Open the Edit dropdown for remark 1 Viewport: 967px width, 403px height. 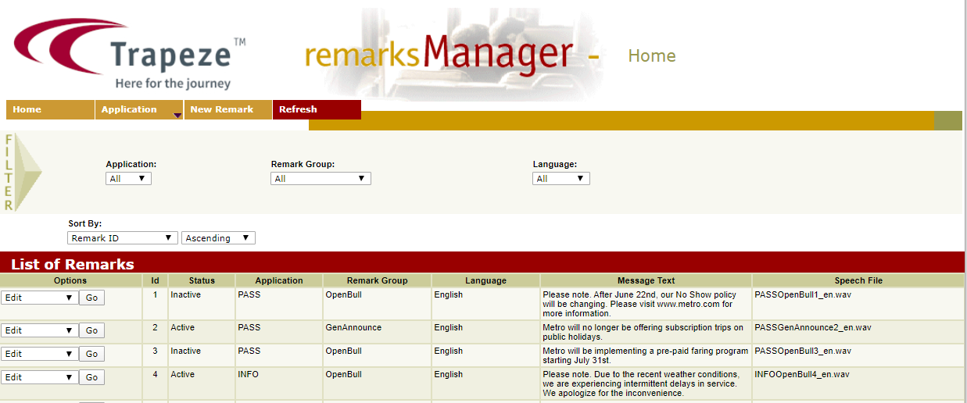pos(39,298)
